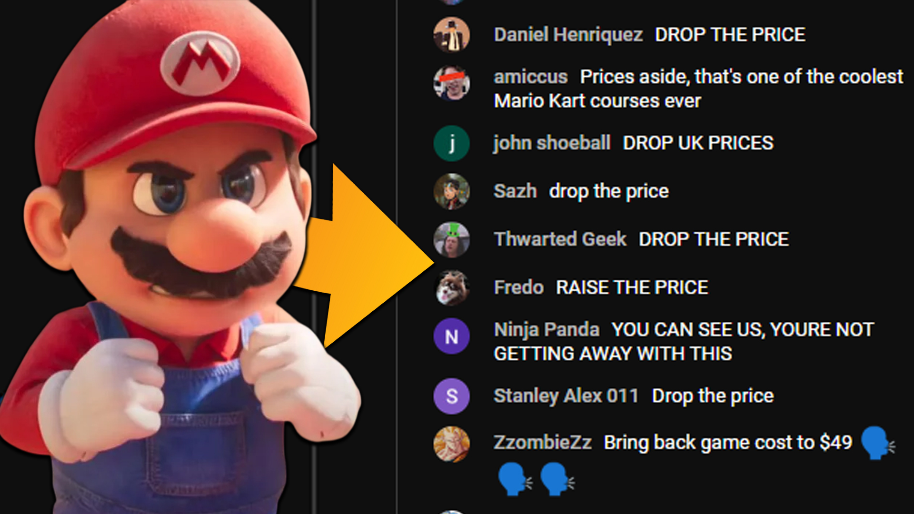
Task: Select the john shoeball username
Action: click(x=552, y=143)
